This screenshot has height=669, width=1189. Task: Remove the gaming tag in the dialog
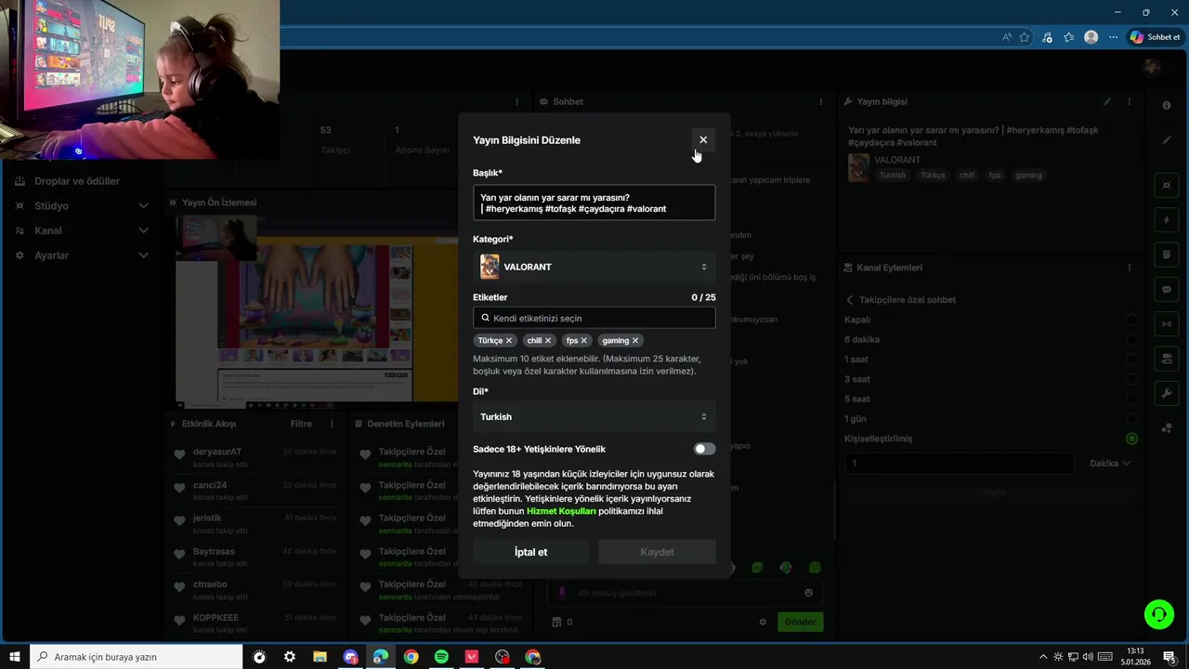[x=635, y=341]
